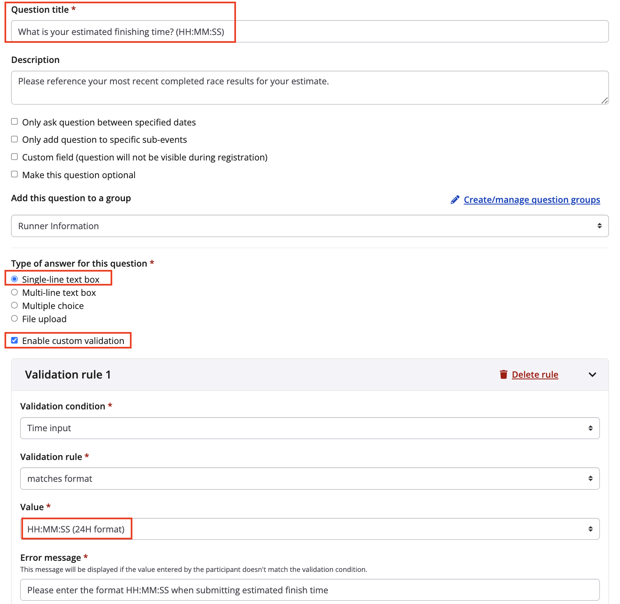
Task: Open the 'HH:MM:SS (24H format)' value dropdown
Action: pyautogui.click(x=310, y=529)
